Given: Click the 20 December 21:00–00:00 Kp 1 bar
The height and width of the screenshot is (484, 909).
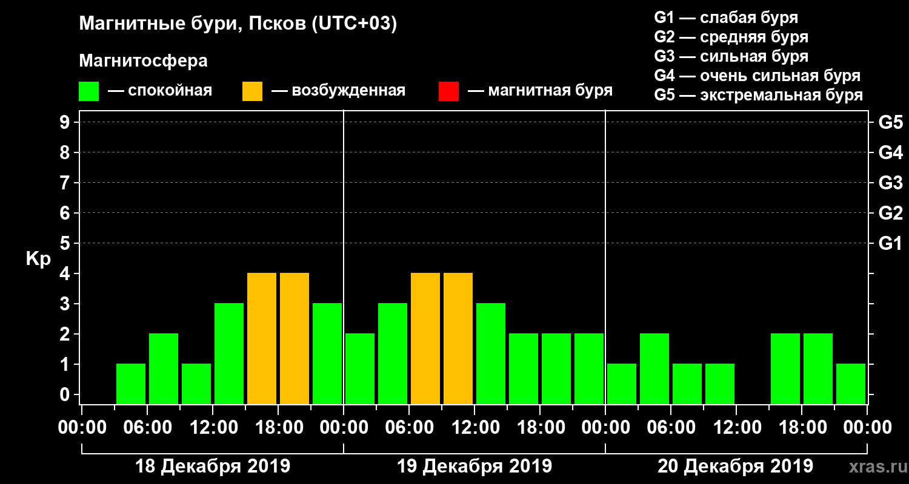Looking at the screenshot, I should (x=851, y=384).
